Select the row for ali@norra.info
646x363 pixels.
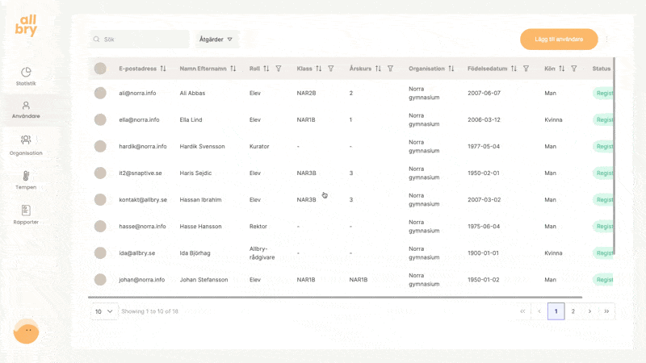tap(100, 93)
